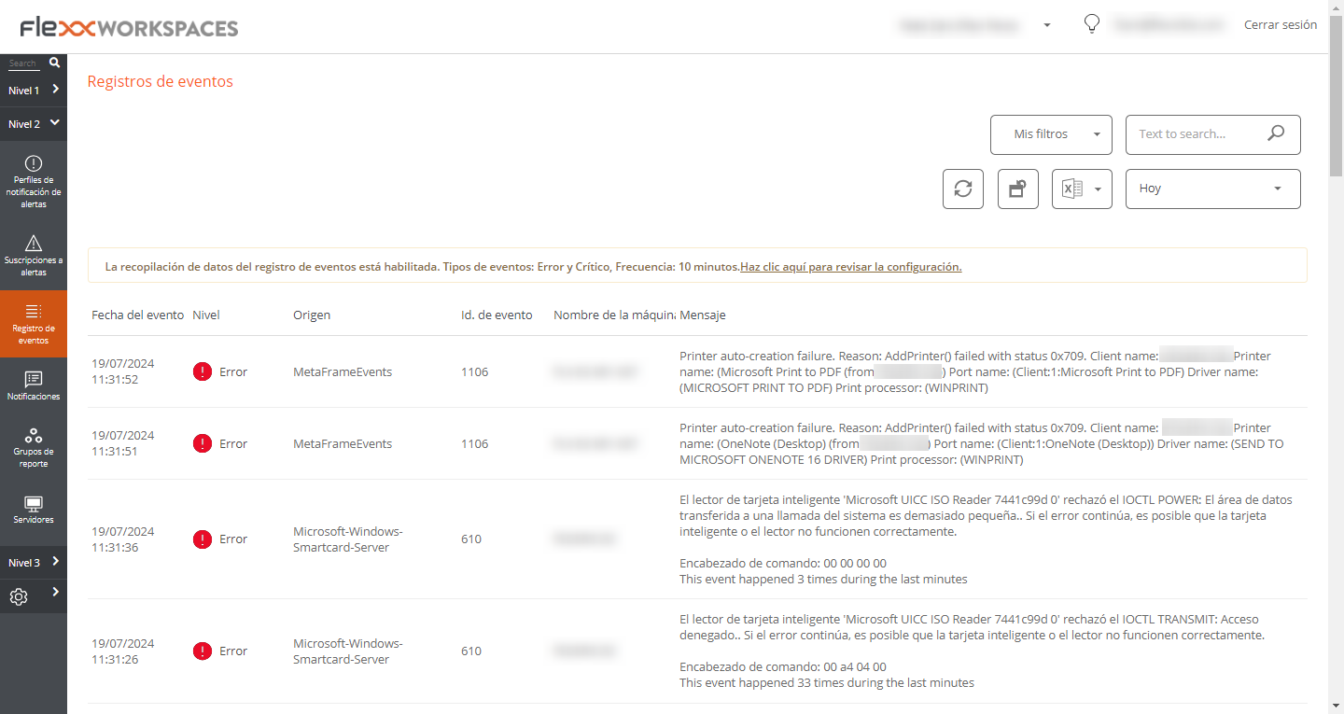Click the FlexxWorkspaces logo
The height and width of the screenshot is (714, 1344).
[x=129, y=28]
